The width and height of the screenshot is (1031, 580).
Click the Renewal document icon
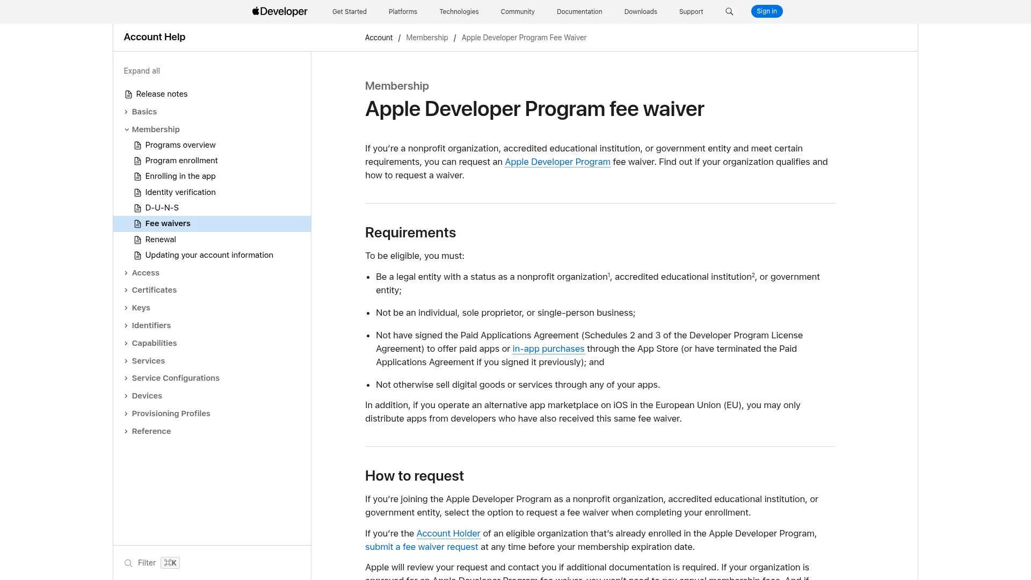tap(137, 240)
